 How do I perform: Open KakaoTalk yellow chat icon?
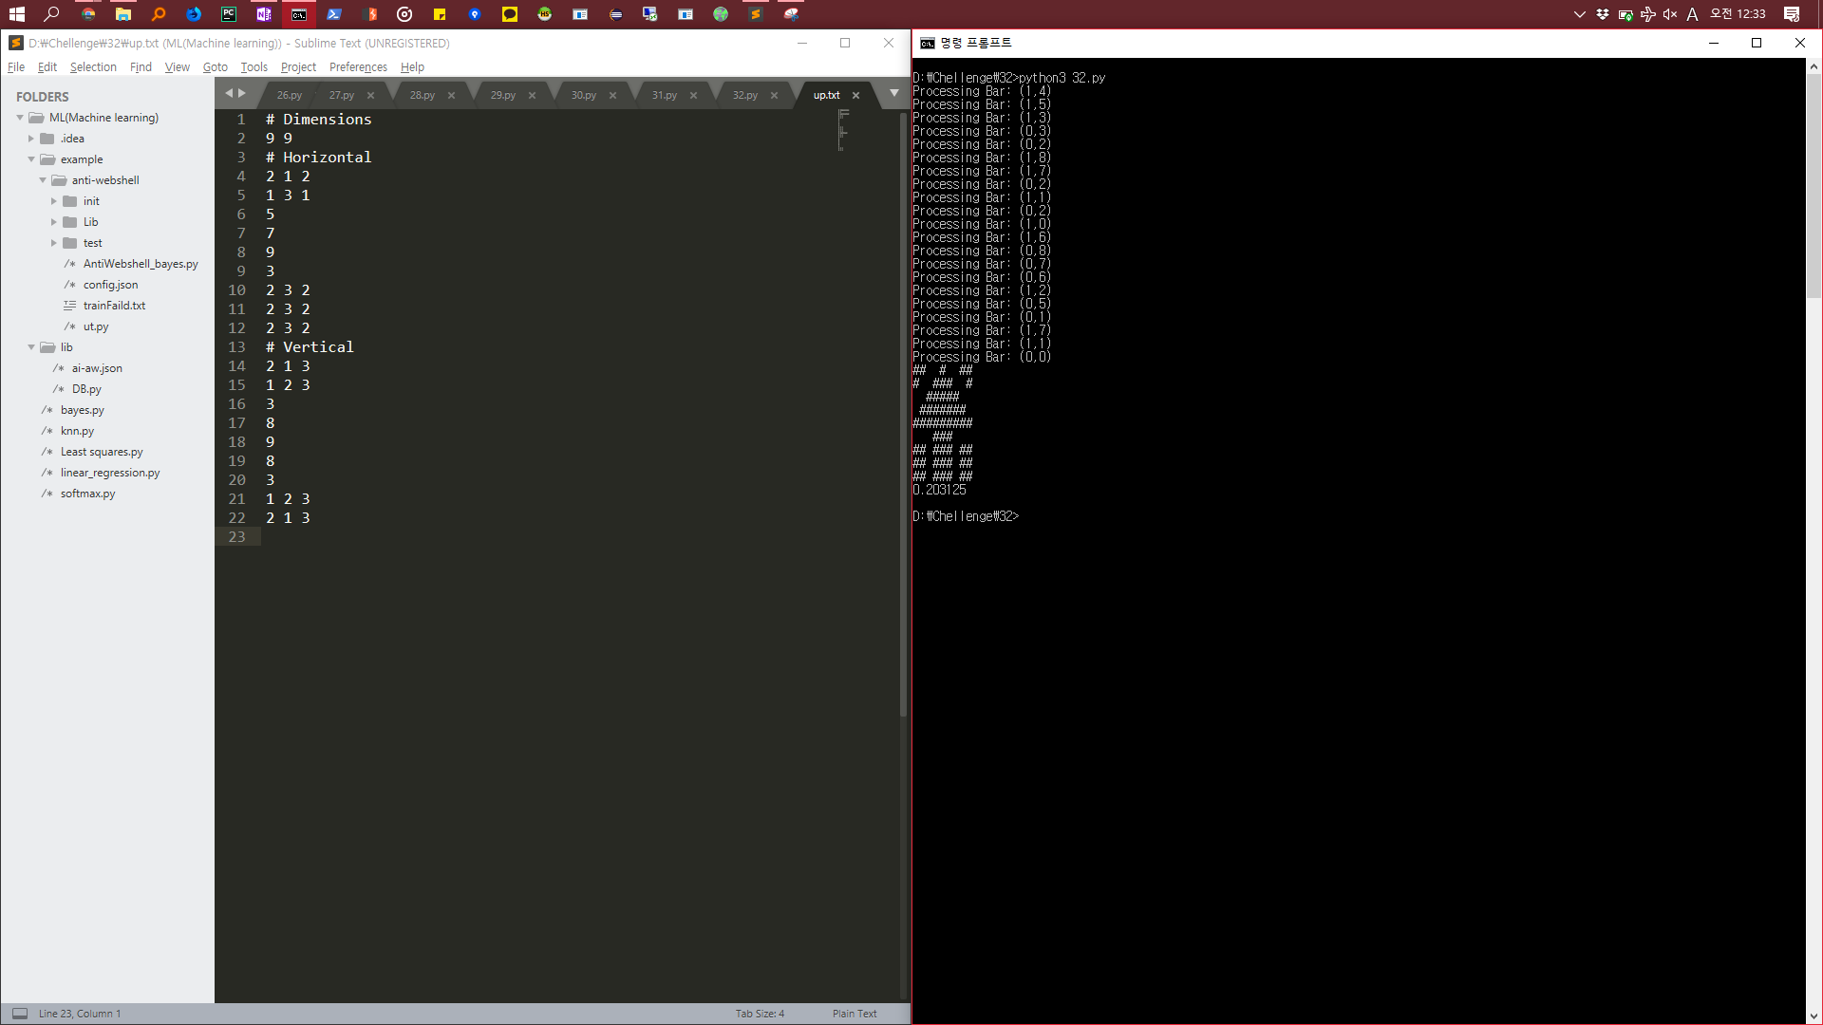point(510,14)
